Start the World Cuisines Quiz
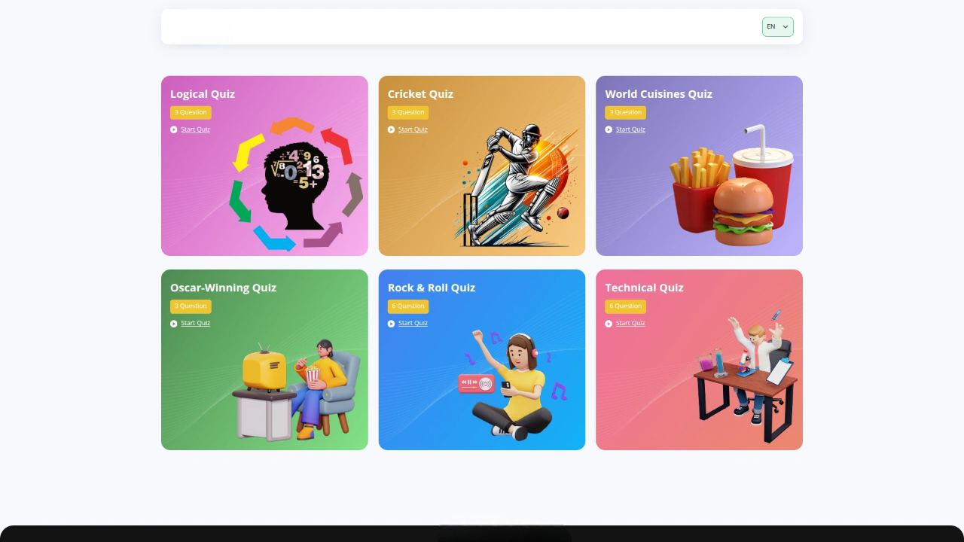 coord(630,129)
